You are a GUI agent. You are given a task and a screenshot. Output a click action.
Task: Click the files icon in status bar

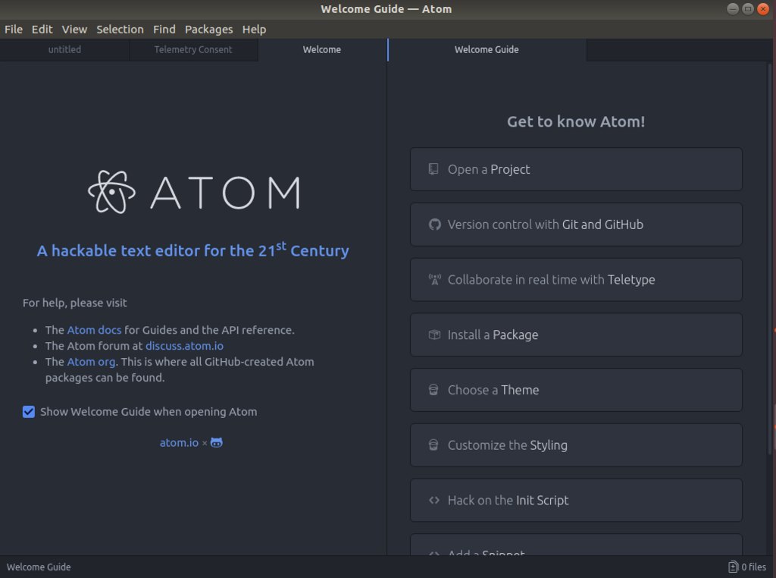point(733,567)
